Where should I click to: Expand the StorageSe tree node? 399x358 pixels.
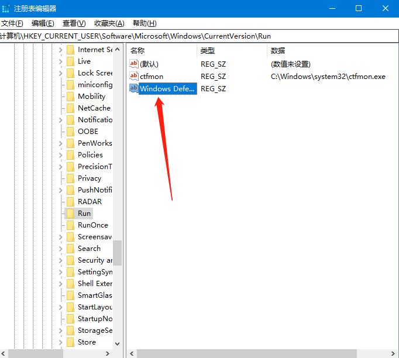(x=61, y=331)
